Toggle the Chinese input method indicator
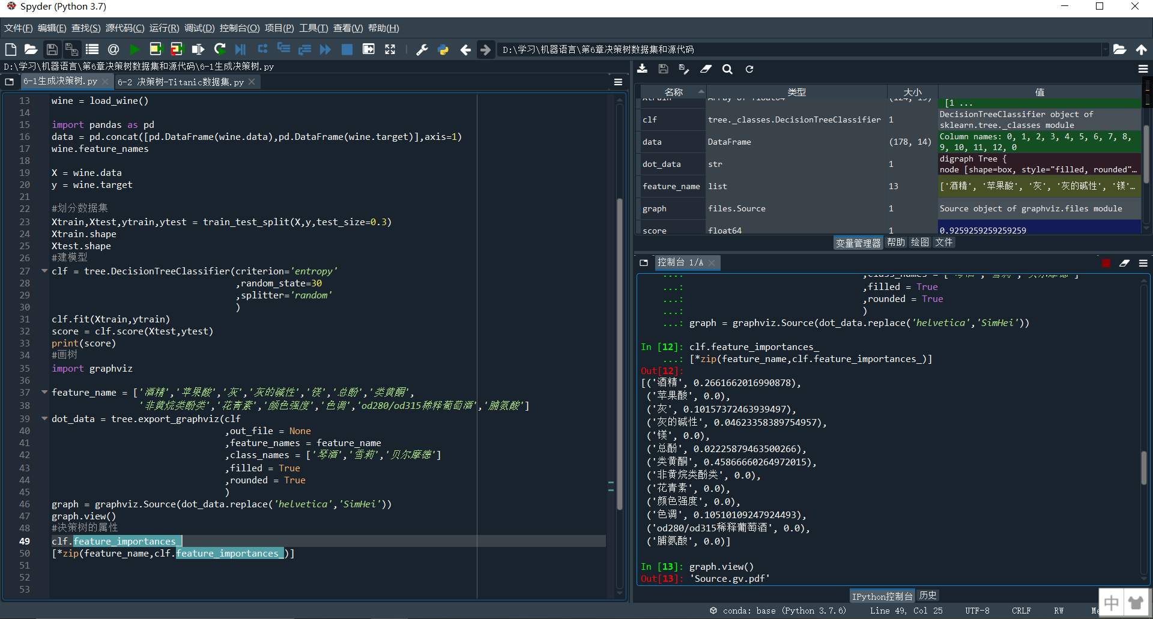The height and width of the screenshot is (619, 1153). [1111, 602]
